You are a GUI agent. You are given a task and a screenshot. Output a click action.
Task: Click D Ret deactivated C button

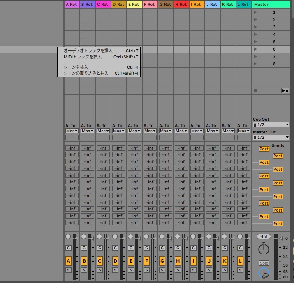point(115,248)
